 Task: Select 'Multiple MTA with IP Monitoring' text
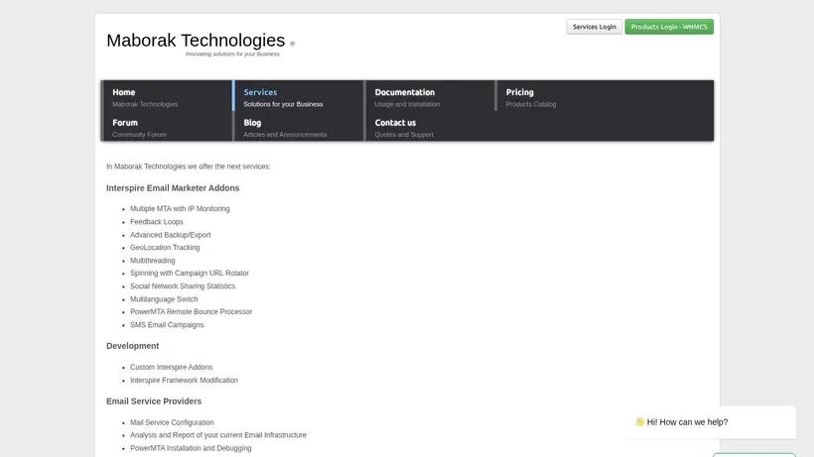click(x=180, y=209)
